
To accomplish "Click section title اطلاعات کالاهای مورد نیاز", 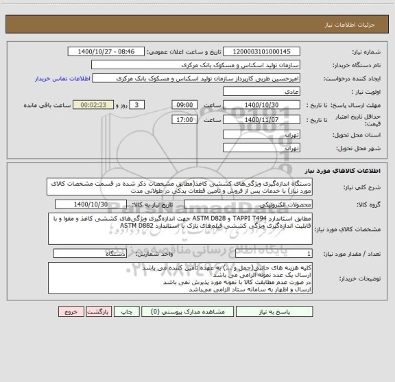I will [343, 171].
